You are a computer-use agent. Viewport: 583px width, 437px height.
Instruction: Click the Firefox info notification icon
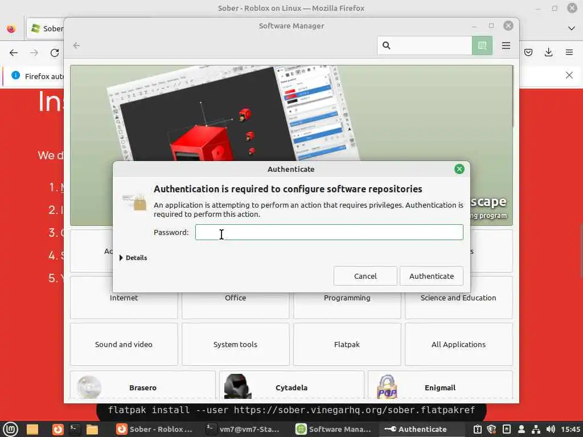point(15,76)
